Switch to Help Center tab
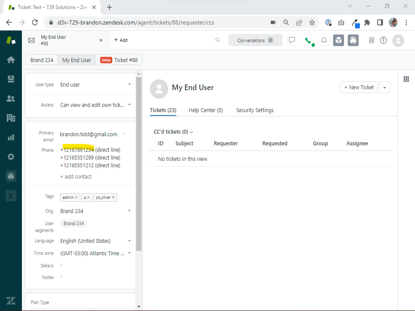Image resolution: width=415 pixels, height=311 pixels. tap(205, 110)
